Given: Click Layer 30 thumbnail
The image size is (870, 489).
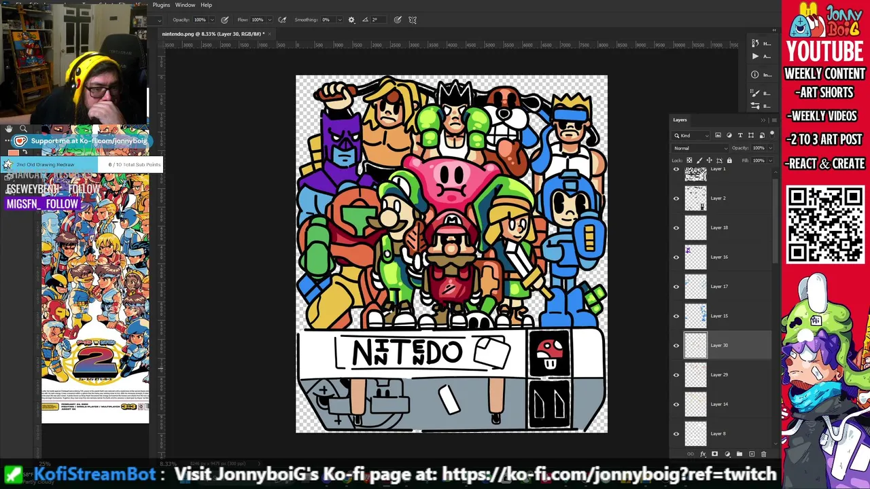Looking at the screenshot, I should tap(695, 346).
